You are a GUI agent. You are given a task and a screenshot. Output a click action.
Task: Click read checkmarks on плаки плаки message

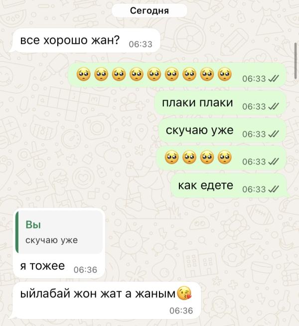point(273,107)
